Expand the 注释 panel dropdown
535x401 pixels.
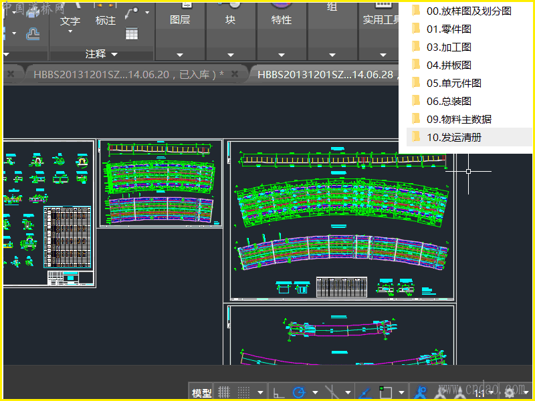click(x=114, y=54)
